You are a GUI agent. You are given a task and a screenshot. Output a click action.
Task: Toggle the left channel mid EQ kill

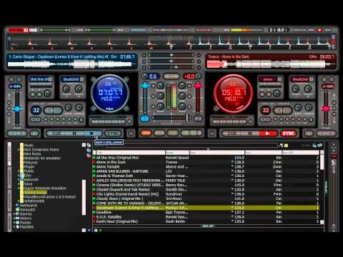coord(153,96)
